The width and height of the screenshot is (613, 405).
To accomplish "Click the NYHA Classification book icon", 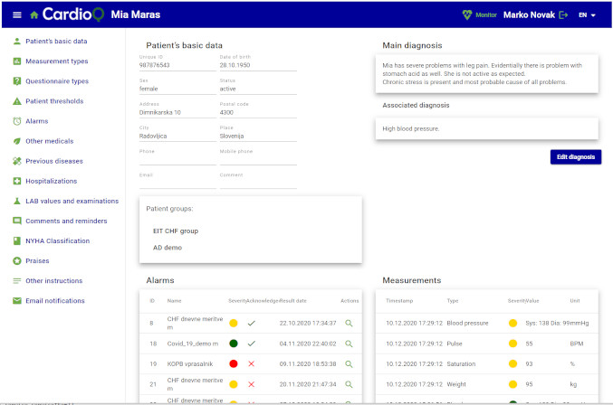I will pos(17,240).
